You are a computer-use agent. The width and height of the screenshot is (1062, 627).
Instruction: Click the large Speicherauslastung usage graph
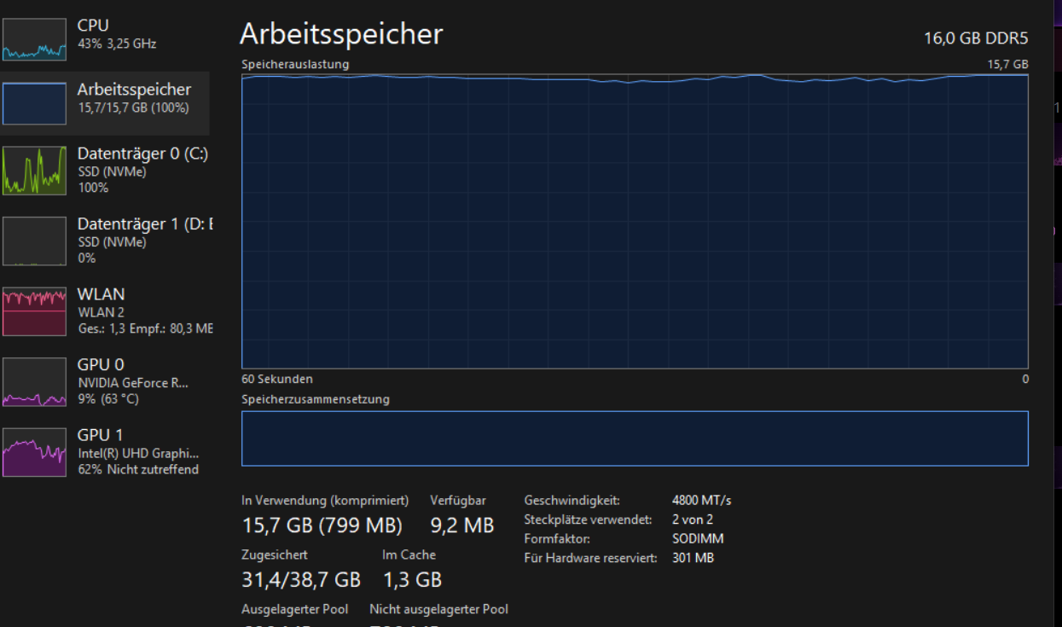pyautogui.click(x=635, y=221)
